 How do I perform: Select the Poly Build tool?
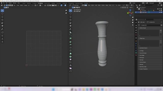(x=71, y=54)
